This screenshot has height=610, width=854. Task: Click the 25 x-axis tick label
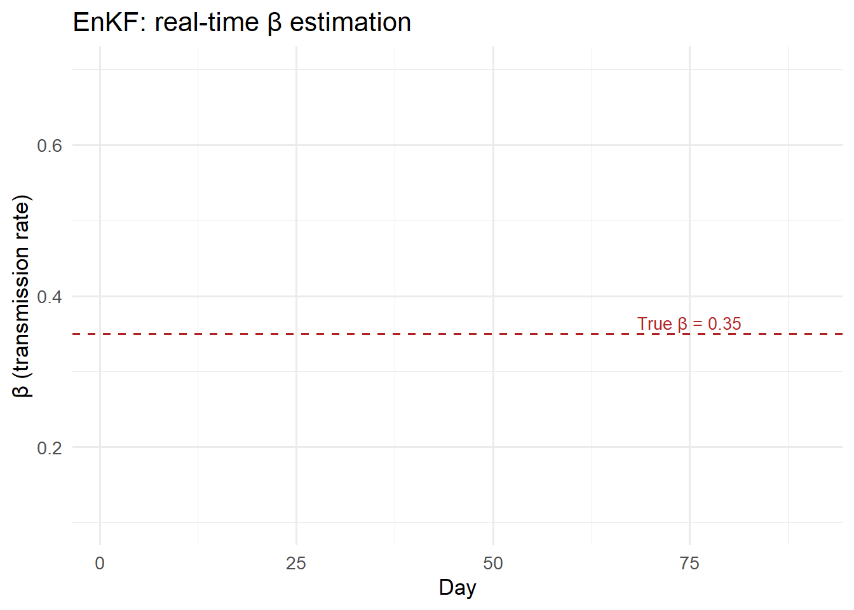[x=296, y=563]
